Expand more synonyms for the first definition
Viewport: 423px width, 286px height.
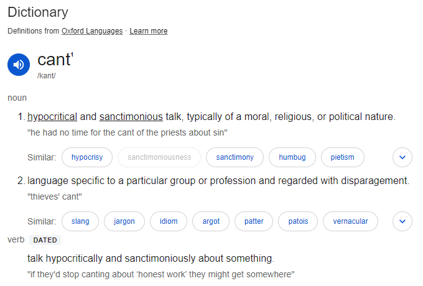click(x=402, y=157)
